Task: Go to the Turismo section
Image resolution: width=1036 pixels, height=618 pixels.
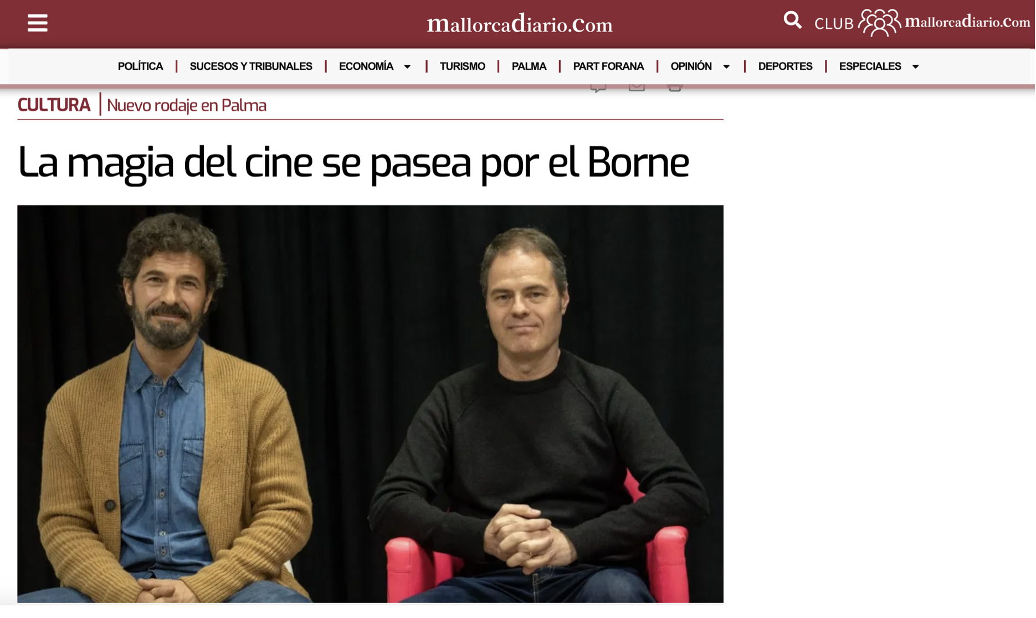Action: (462, 66)
